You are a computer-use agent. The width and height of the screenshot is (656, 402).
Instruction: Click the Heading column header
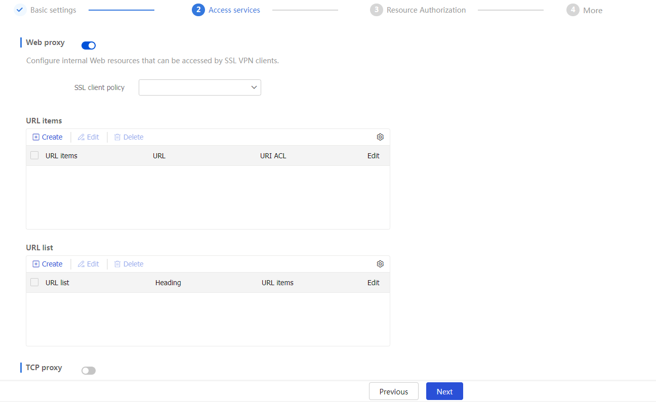(x=168, y=283)
